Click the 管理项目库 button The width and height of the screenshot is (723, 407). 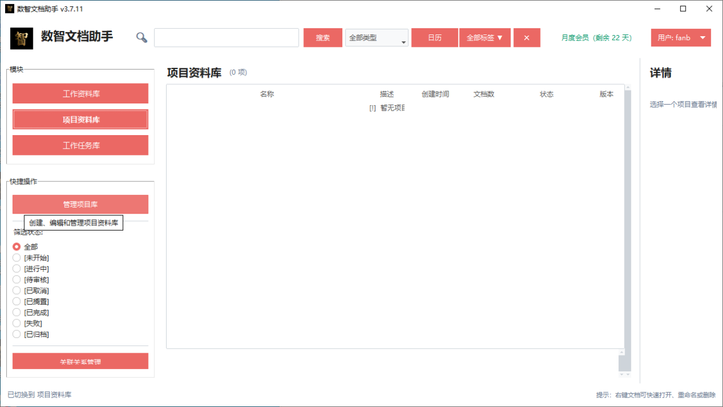(81, 205)
